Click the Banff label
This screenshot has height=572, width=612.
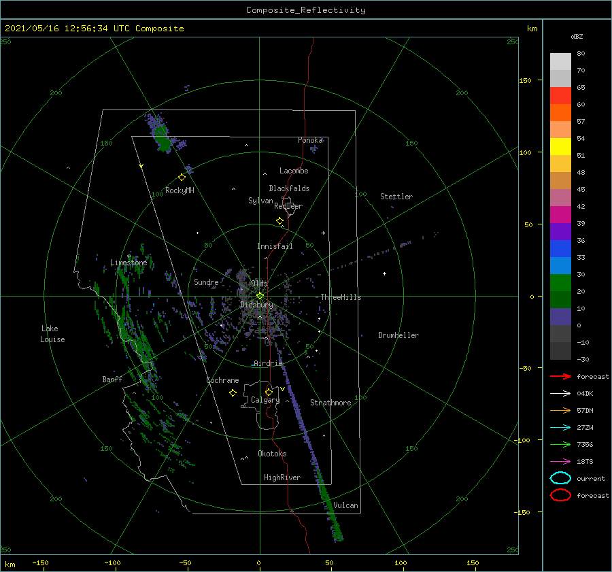point(112,380)
